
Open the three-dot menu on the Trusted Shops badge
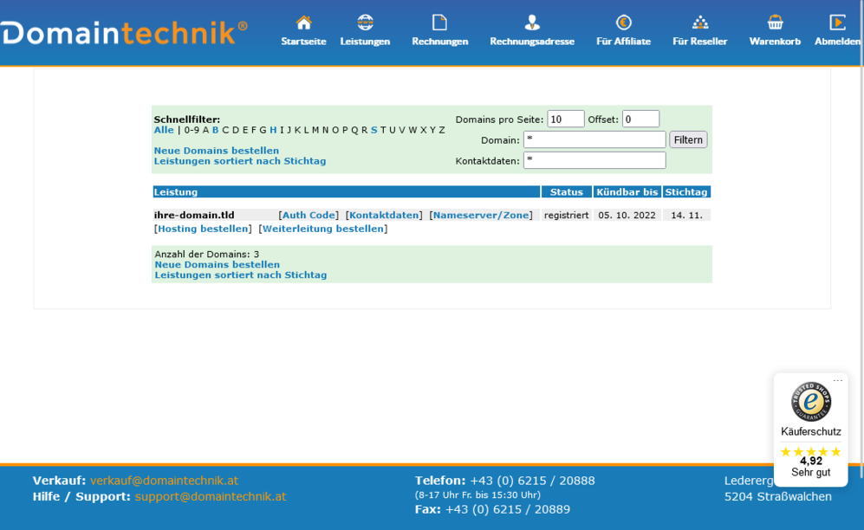click(837, 380)
